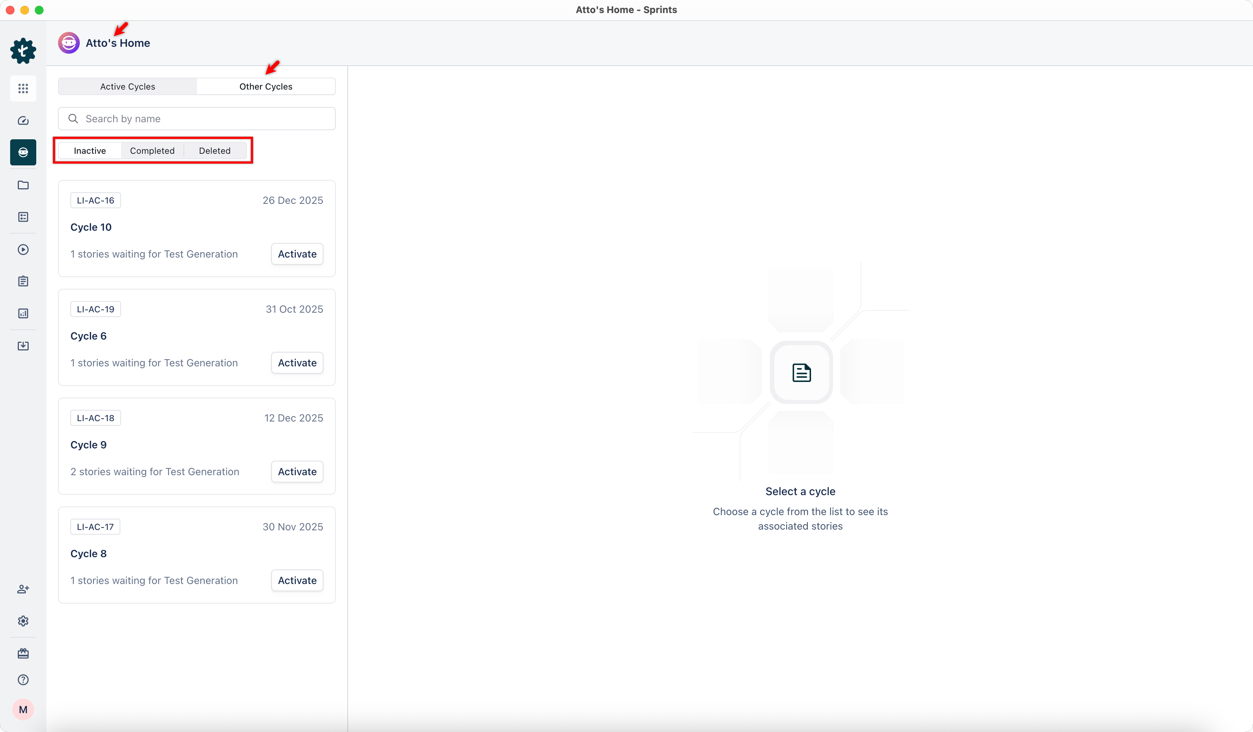Click the folder icon in sidebar

[23, 185]
